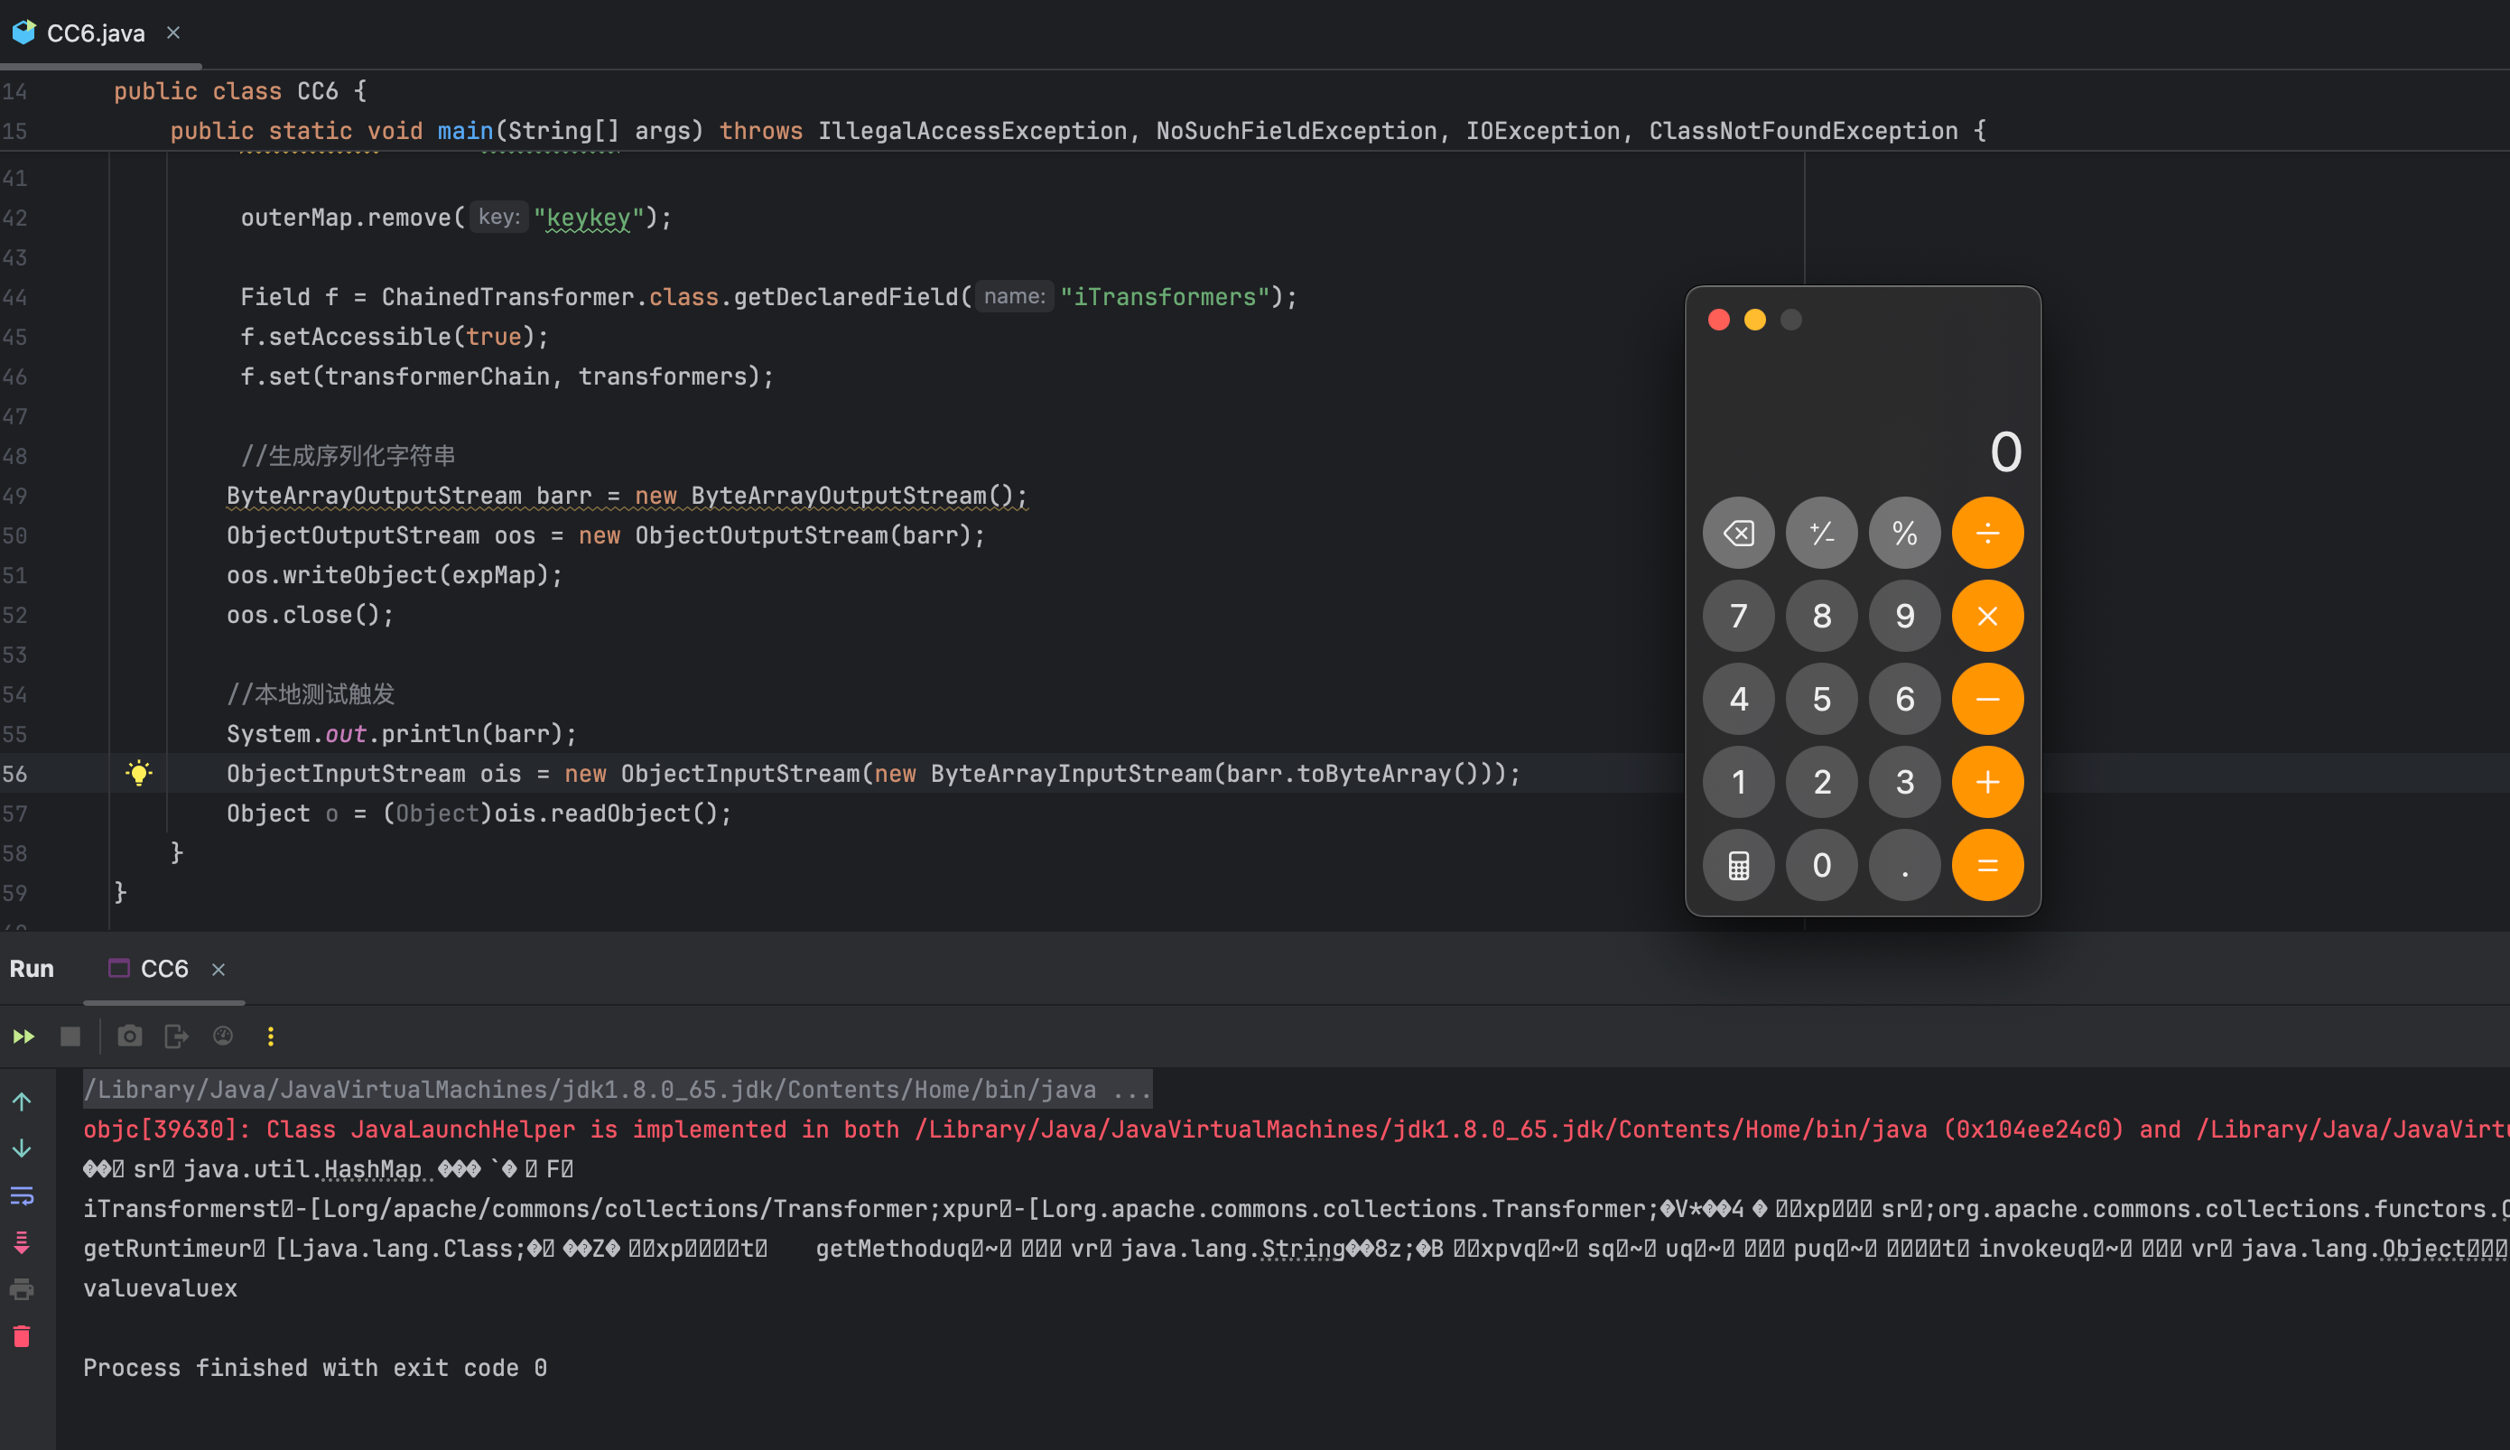The height and width of the screenshot is (1450, 2510).
Task: Click the Stop process button
Action: click(x=70, y=1036)
